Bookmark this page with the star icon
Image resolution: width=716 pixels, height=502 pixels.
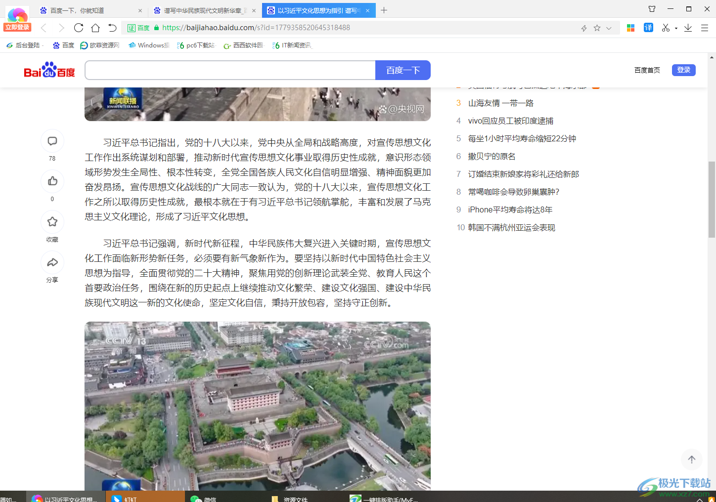pos(597,28)
